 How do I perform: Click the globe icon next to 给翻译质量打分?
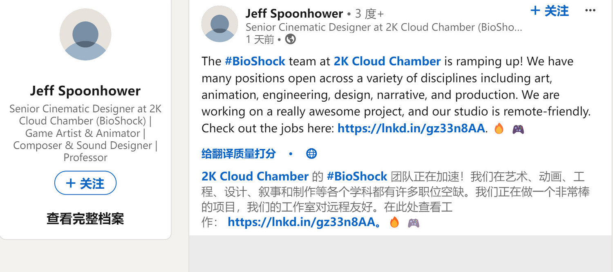point(311,154)
